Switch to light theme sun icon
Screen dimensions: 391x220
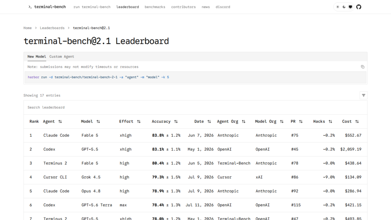(338, 7)
